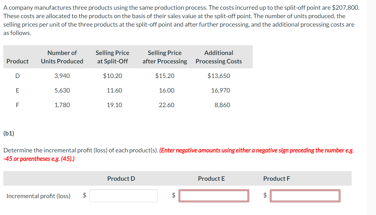Click the Selling Price after Processing header
The height and width of the screenshot is (215, 376).
[x=164, y=57]
